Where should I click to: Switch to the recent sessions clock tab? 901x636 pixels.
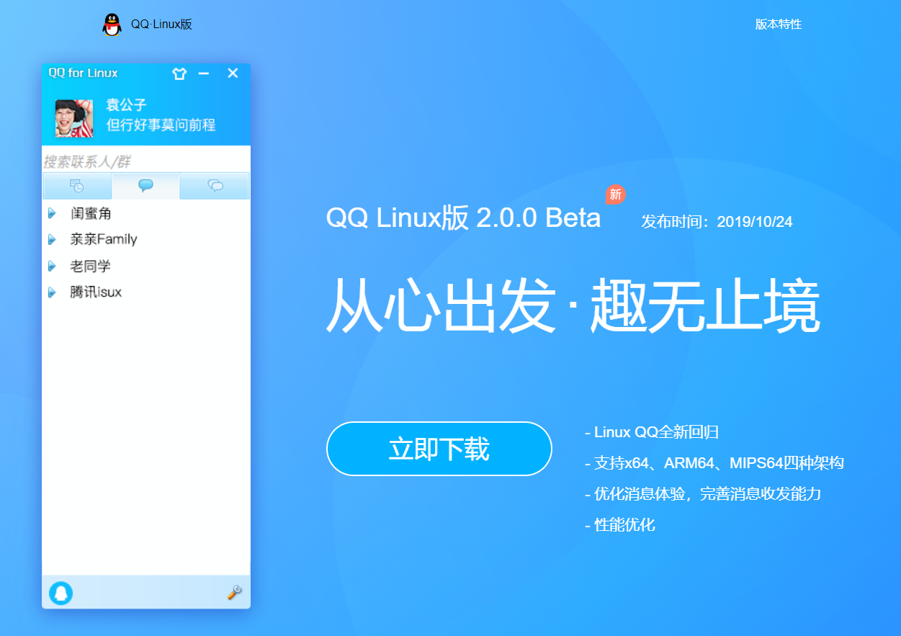[x=77, y=186]
